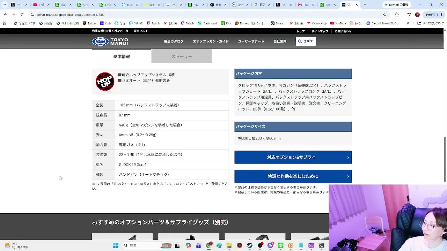The image size is (447, 251).
Task: Open Steam from the taskbar
Action: click(x=250, y=245)
